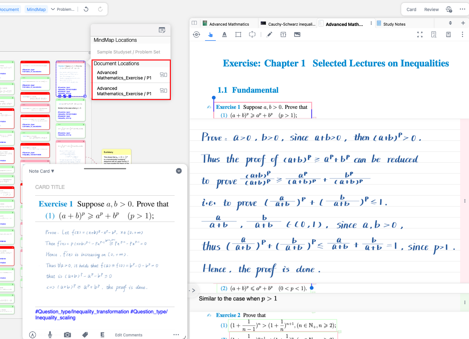469x339 pixels.
Task: Choose the rectangle selection tool
Action: coord(238,35)
